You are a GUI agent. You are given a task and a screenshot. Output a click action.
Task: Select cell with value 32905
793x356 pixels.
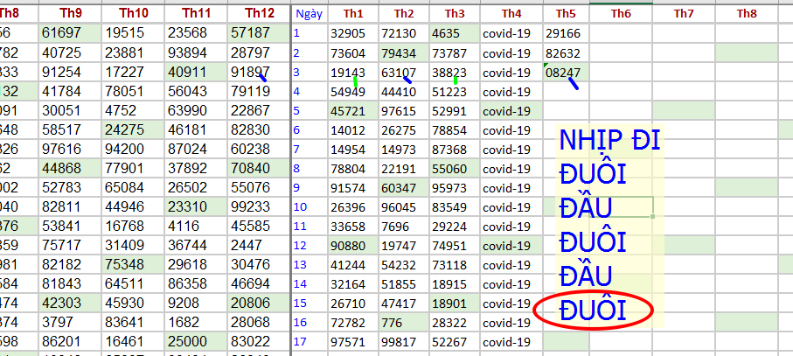[353, 33]
